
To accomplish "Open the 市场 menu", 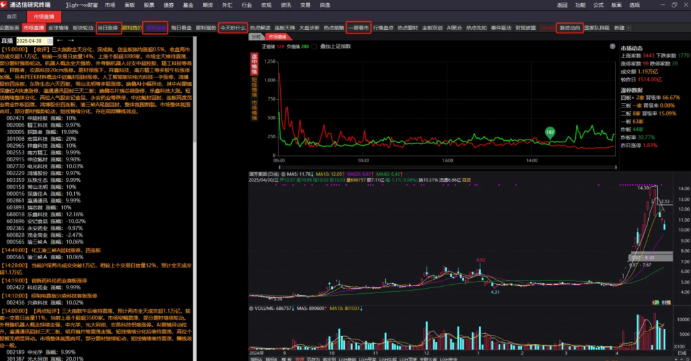I will (x=110, y=5).
